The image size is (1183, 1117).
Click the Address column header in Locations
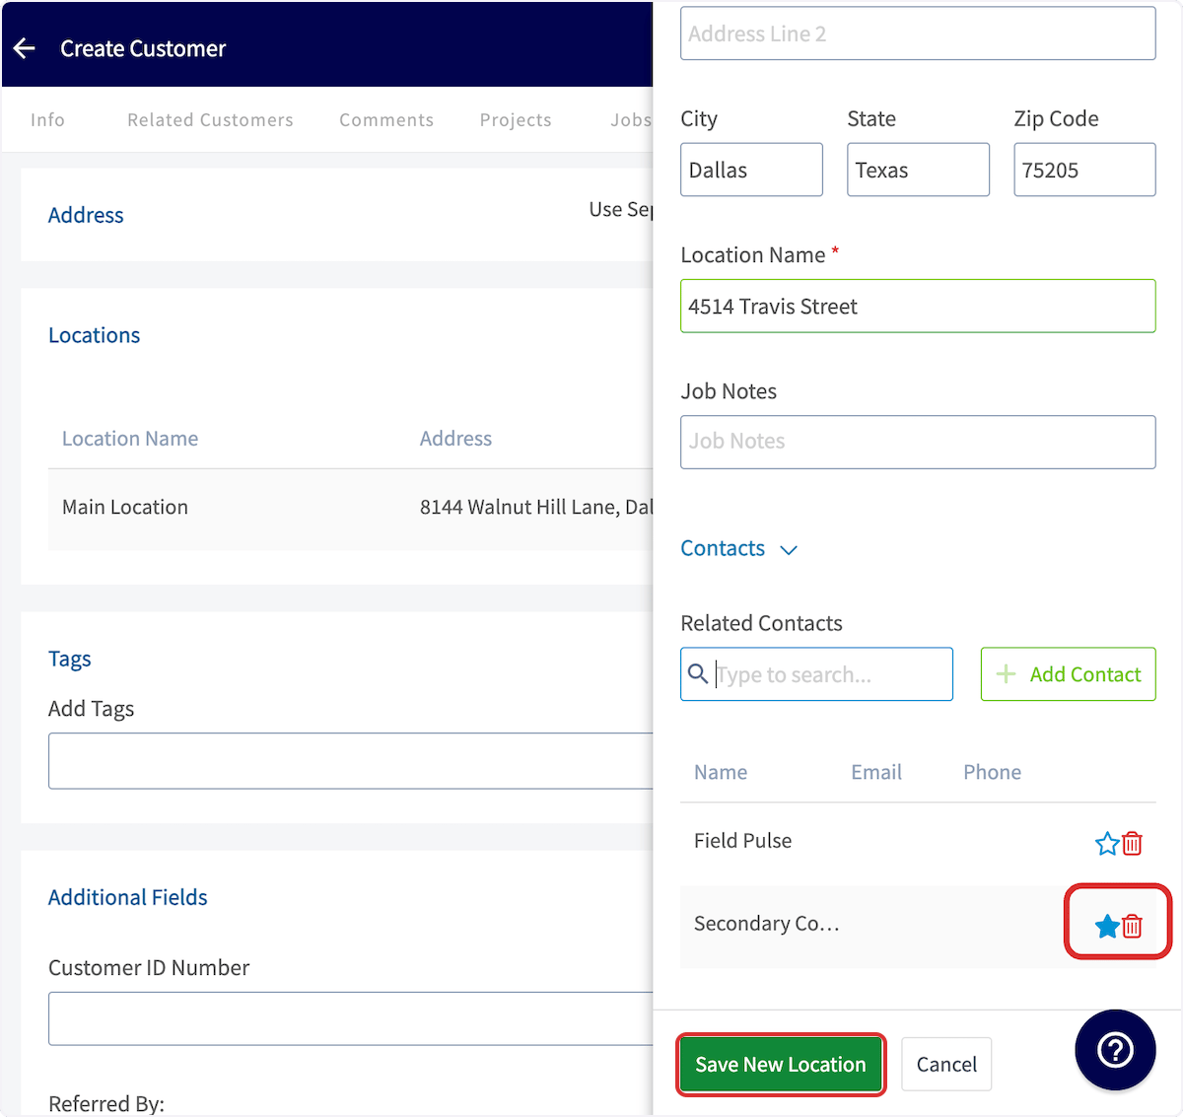pyautogui.click(x=455, y=439)
